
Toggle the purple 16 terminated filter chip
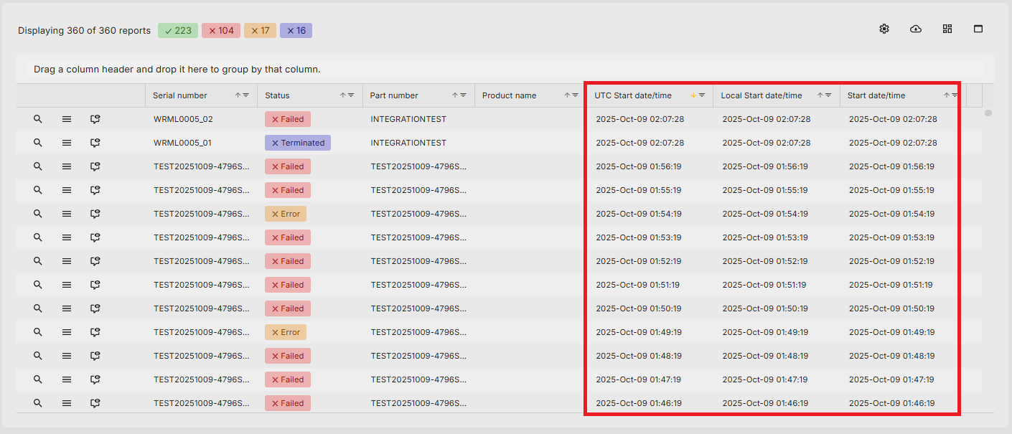[296, 30]
